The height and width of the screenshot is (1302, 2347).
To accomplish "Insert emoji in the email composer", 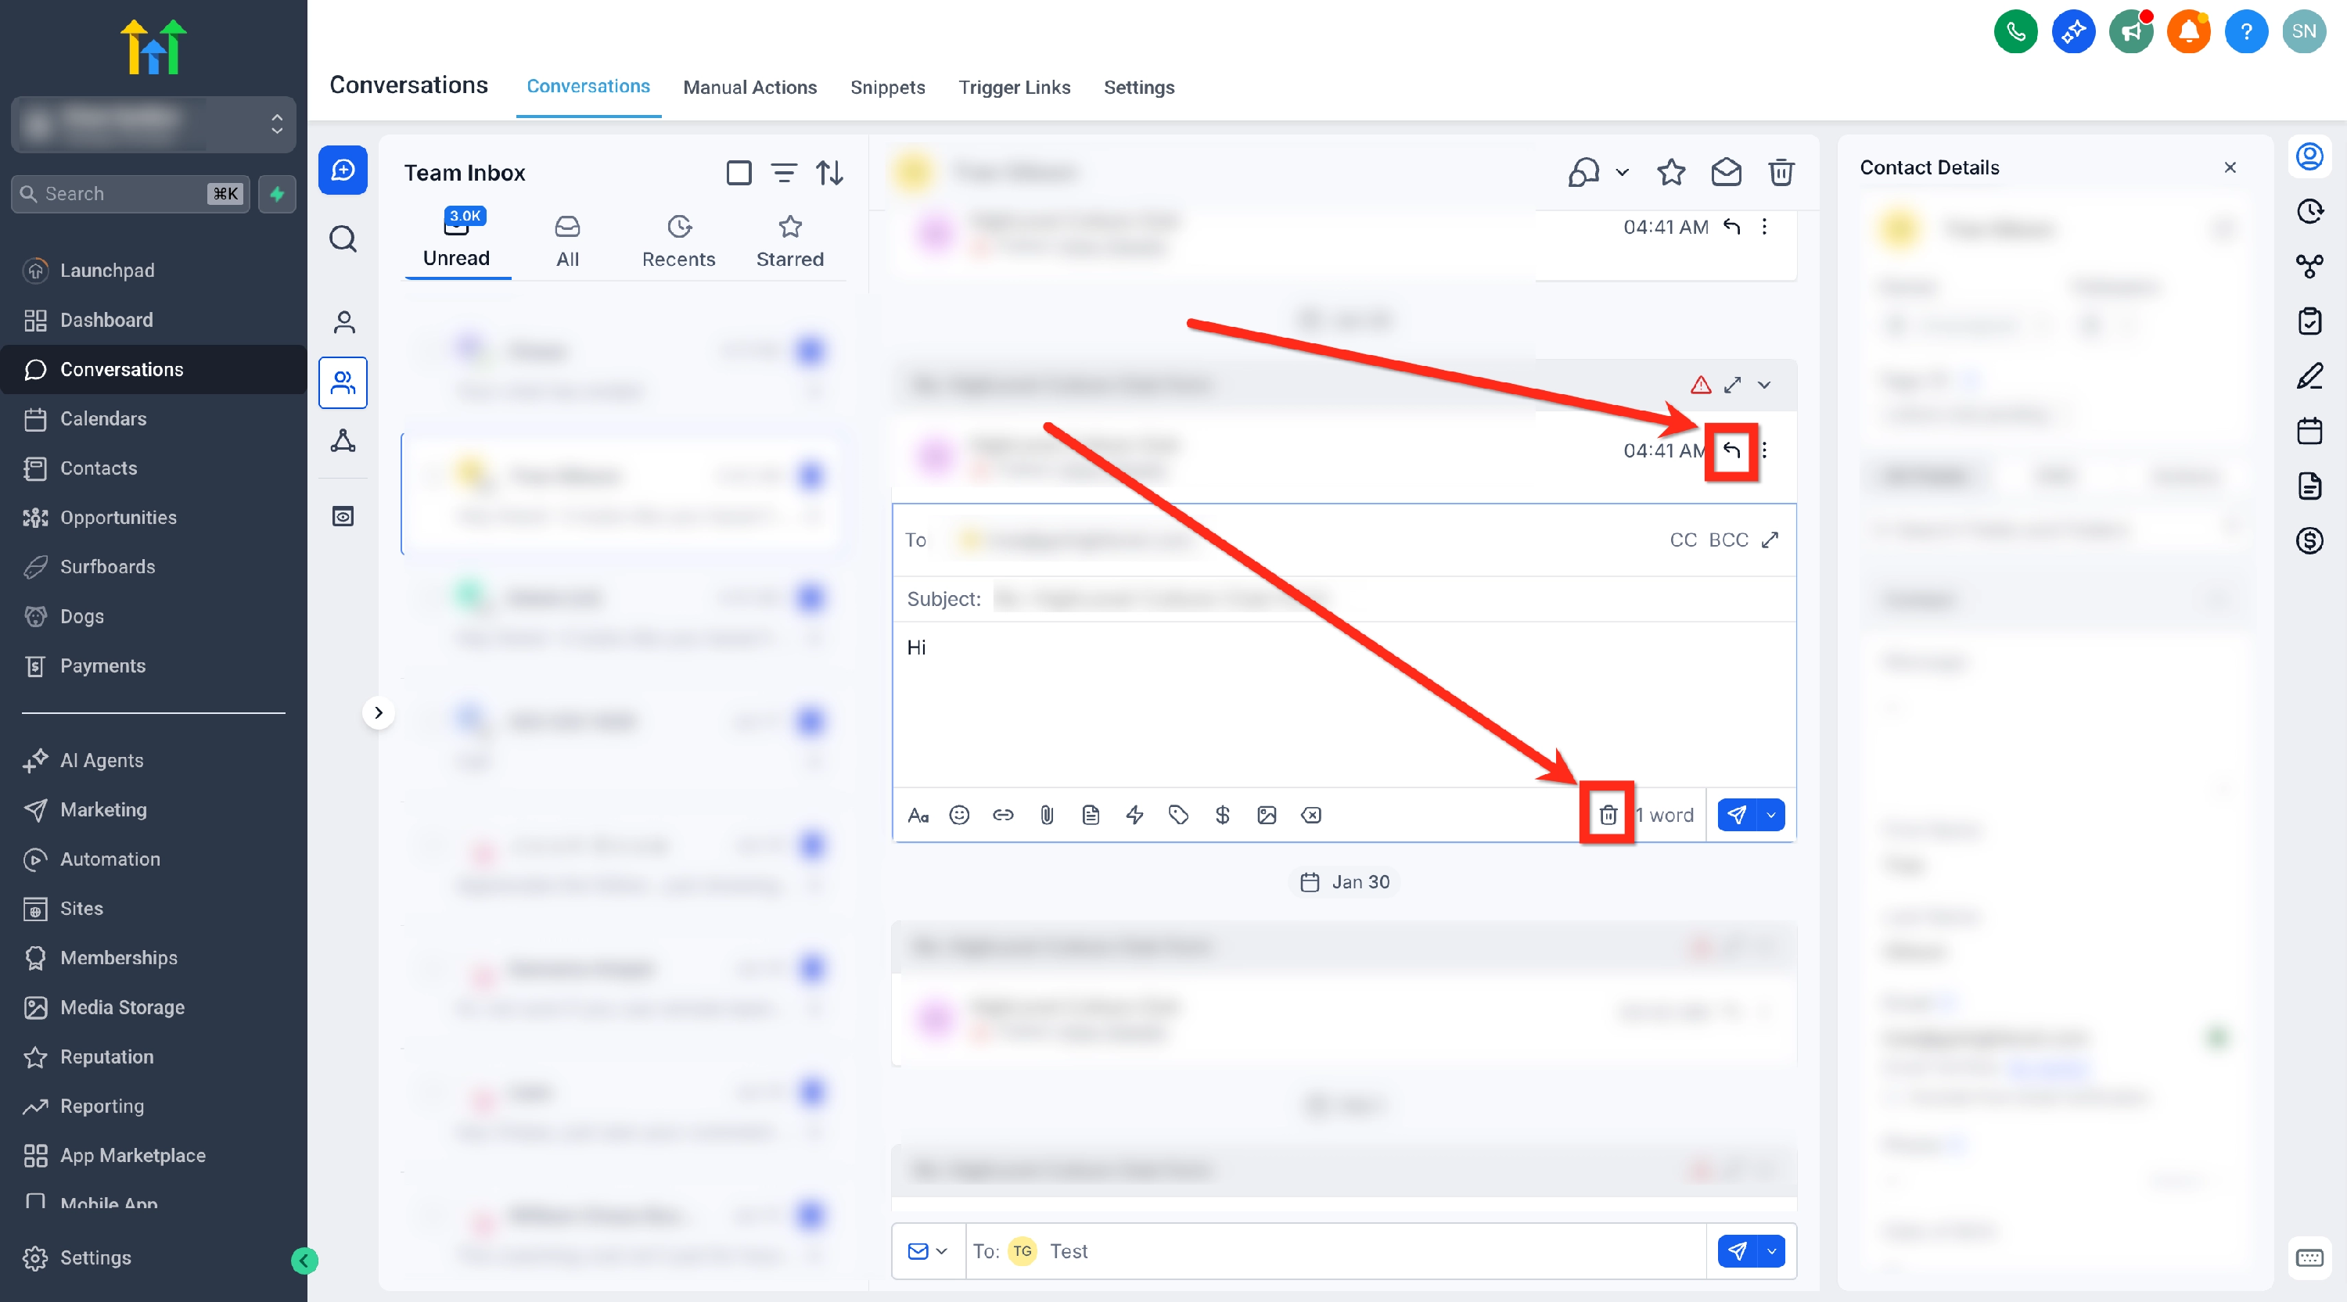I will (x=958, y=815).
